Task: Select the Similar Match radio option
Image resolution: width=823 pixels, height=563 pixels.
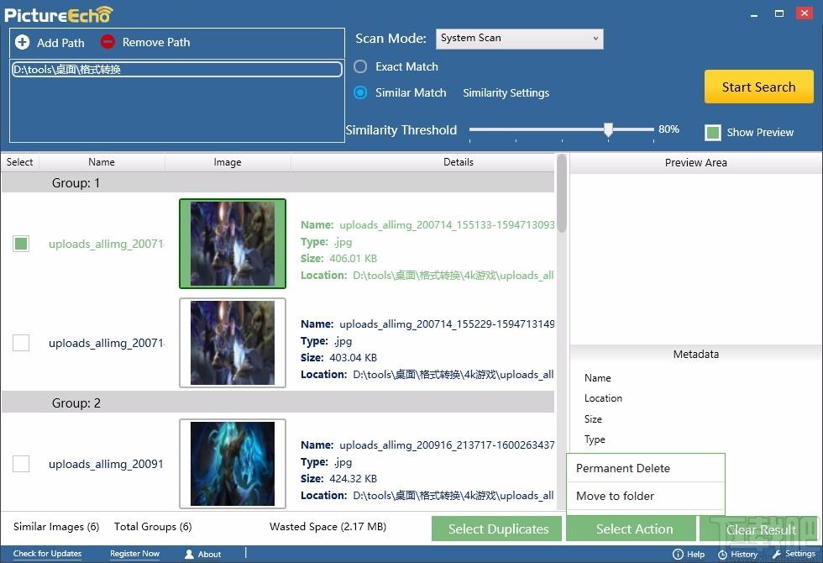Action: (360, 92)
